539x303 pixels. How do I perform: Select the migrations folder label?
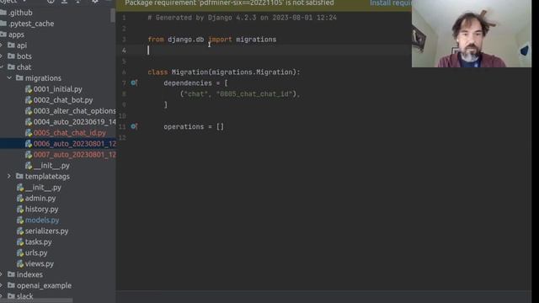43,78
